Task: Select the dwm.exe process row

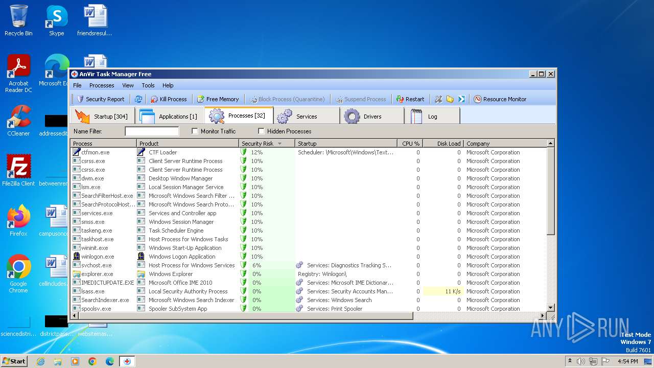Action: [309, 178]
